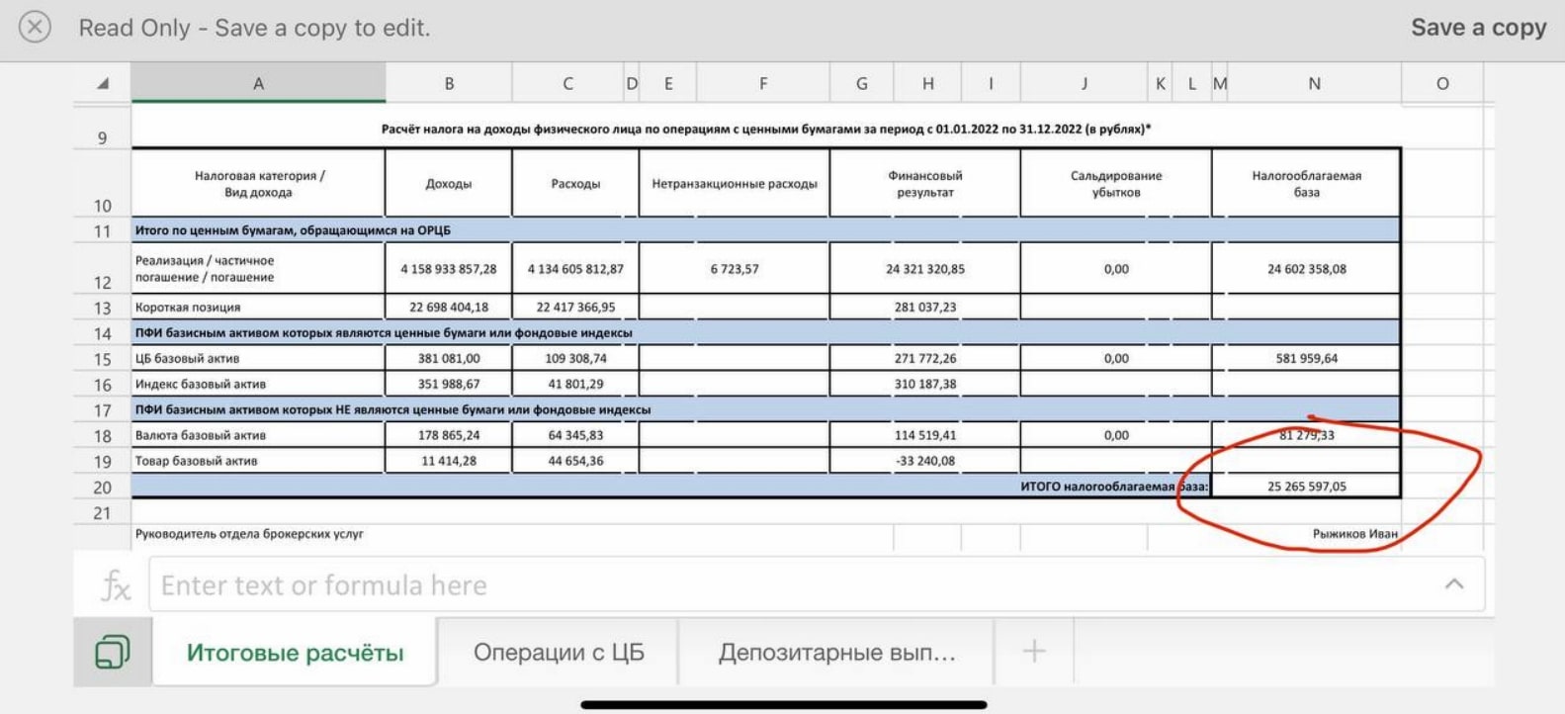Viewport: 1565px width, 714px height.
Task: Select row 18 header
Action: pyautogui.click(x=103, y=436)
